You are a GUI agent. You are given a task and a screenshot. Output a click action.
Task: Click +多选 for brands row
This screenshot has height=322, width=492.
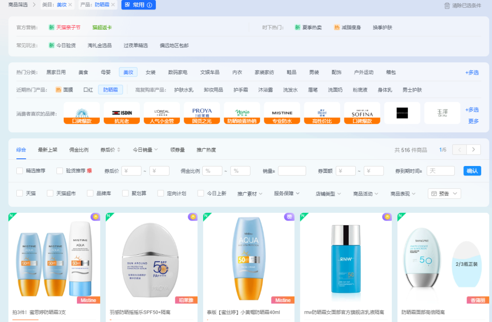(x=472, y=110)
